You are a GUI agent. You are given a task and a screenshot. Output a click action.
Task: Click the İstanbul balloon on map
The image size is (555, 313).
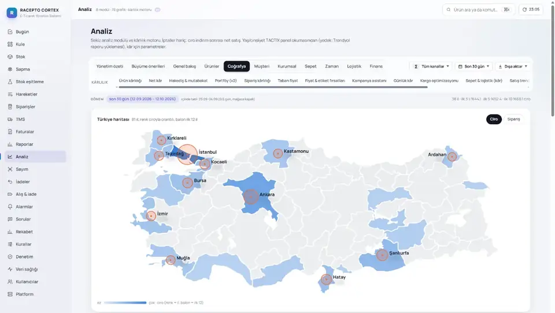tap(187, 154)
